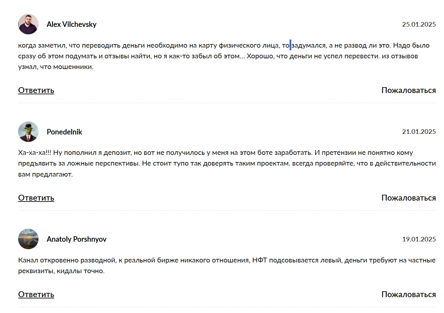444x313 pixels.
Task: Report Alex Vilchevsky's comment via Пожаловаться
Action: coord(408,90)
